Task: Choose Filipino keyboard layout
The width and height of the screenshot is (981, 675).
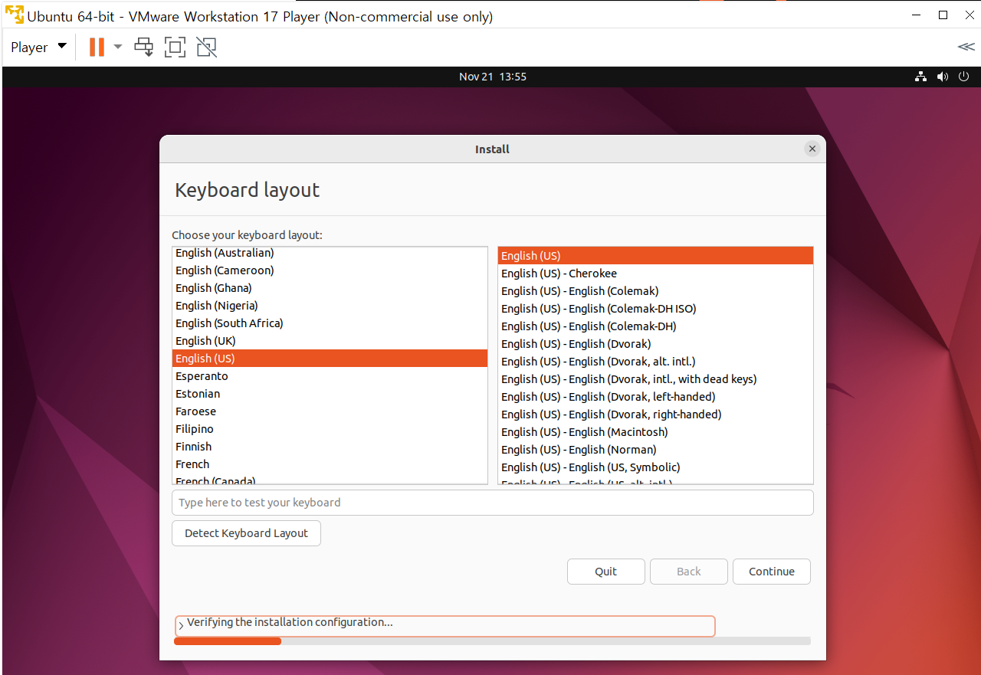Action: (330, 429)
